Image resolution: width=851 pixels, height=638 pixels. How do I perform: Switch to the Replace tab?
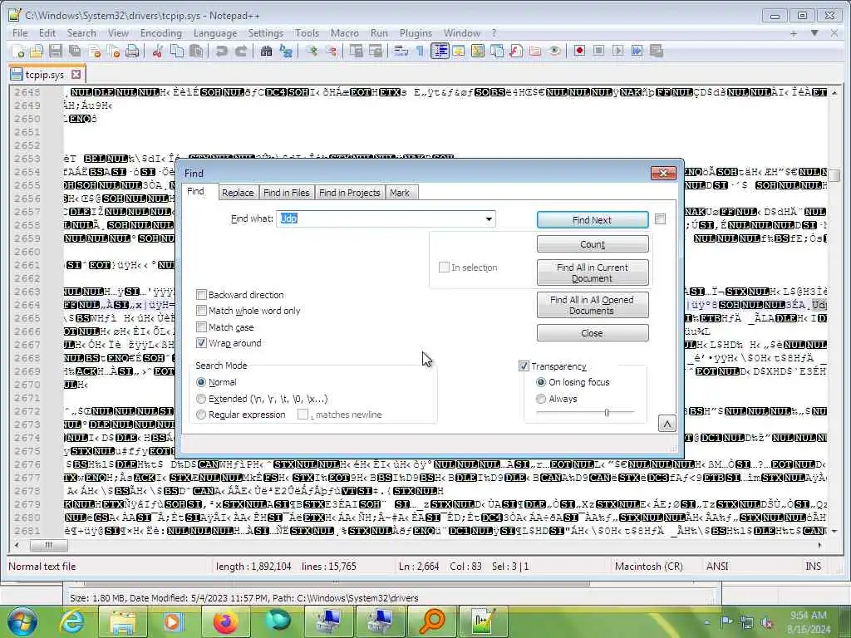[x=238, y=193]
